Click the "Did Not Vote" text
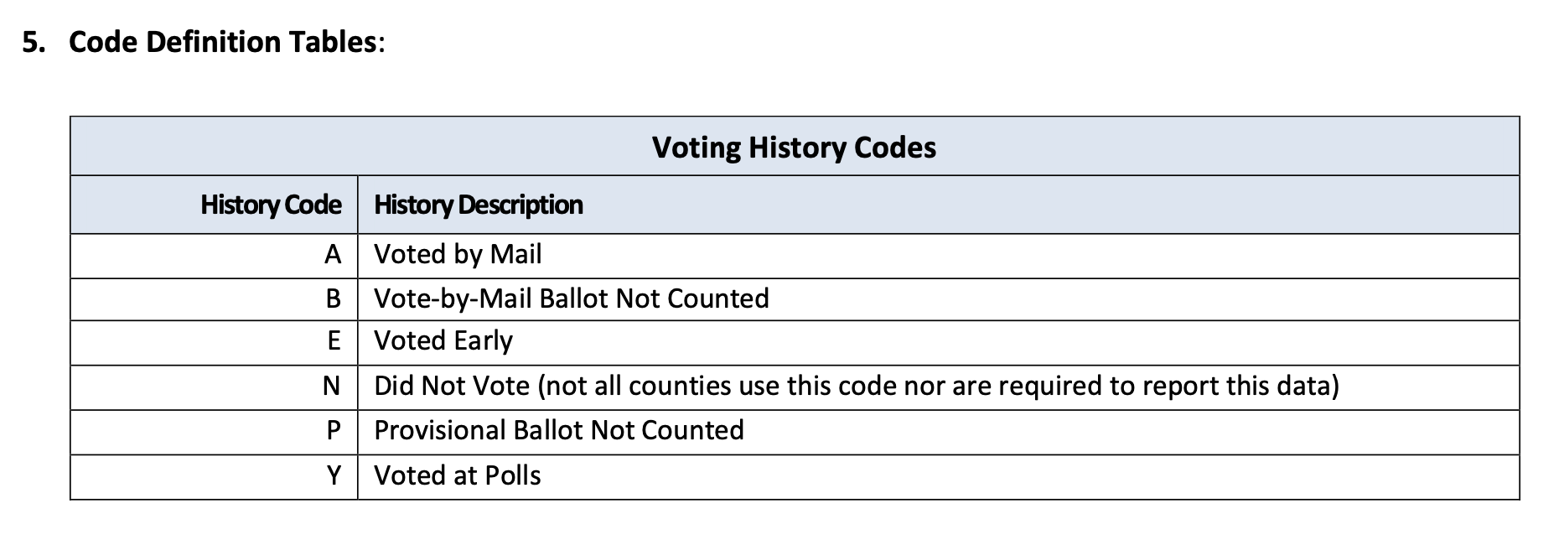 coord(452,386)
